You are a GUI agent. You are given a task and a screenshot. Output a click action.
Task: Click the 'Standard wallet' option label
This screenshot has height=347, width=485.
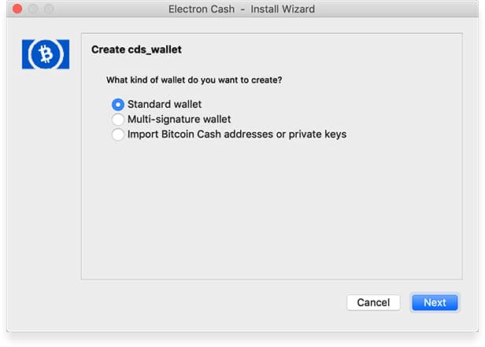[165, 105]
